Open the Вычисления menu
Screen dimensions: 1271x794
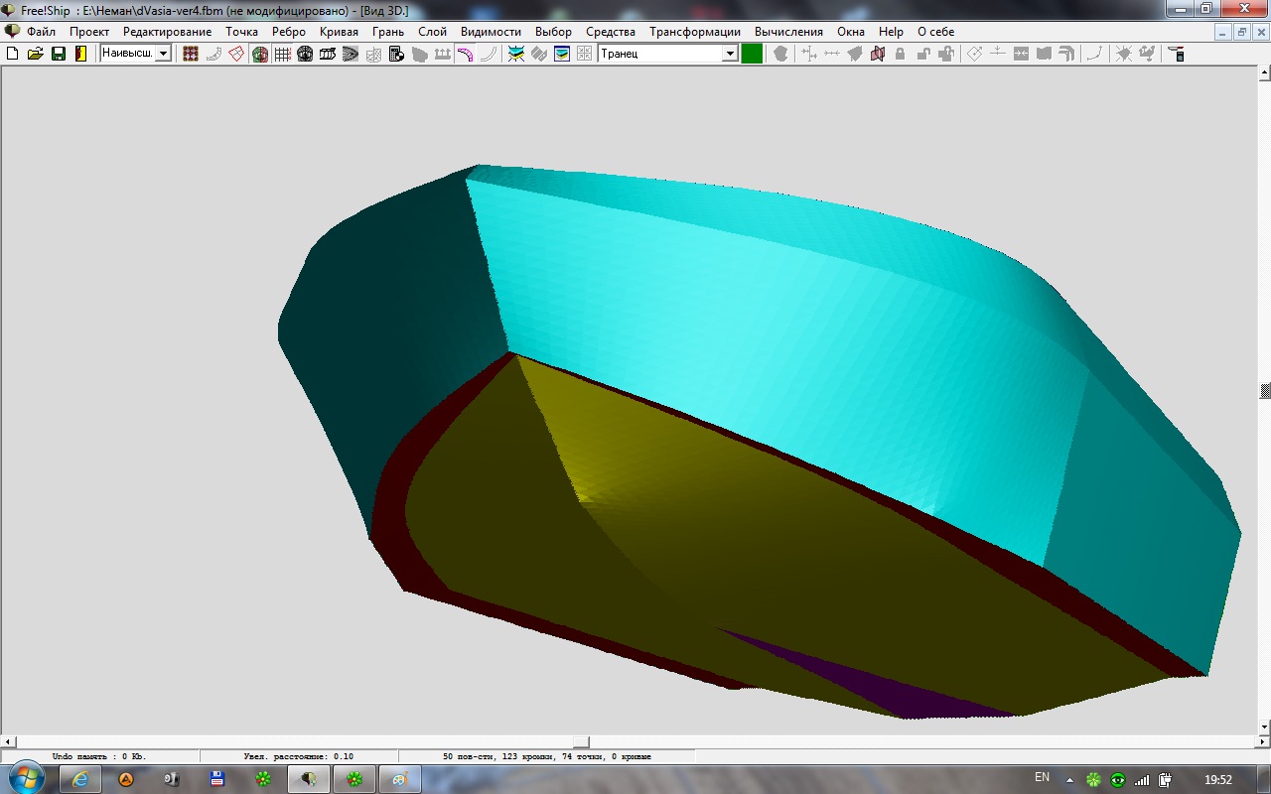point(788,32)
